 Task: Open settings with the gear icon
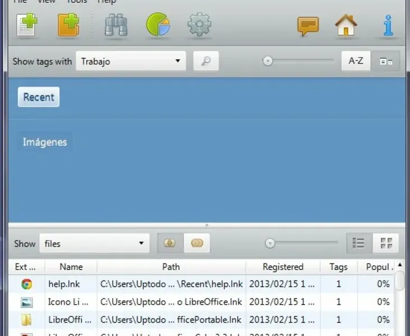pyautogui.click(x=199, y=24)
